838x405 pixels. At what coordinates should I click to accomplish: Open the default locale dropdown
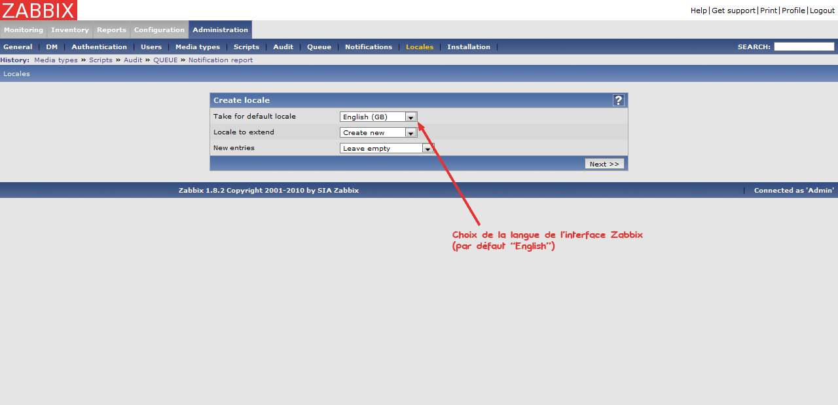click(x=378, y=117)
